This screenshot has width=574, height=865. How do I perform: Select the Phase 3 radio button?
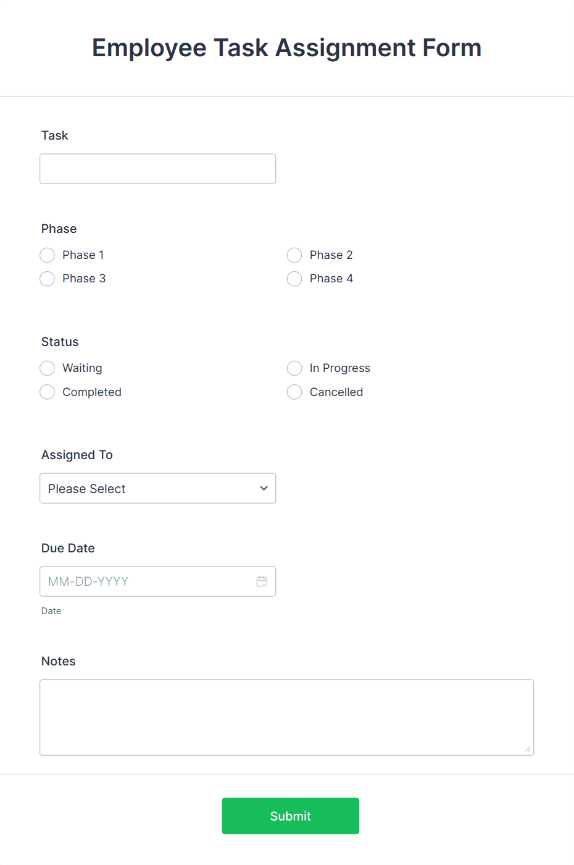click(x=47, y=279)
